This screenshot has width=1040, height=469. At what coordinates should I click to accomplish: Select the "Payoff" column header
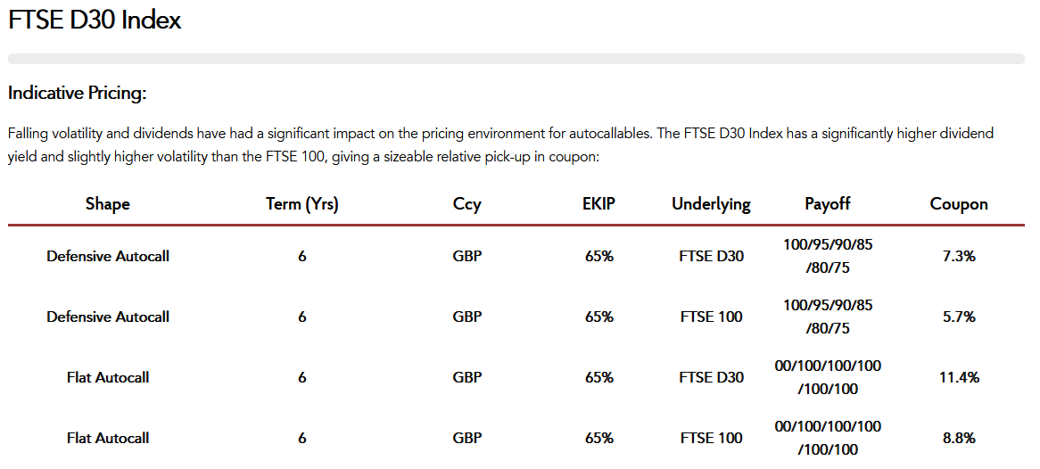pyautogui.click(x=828, y=203)
